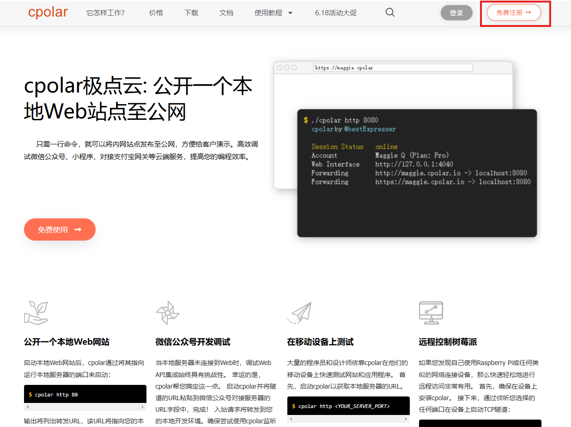This screenshot has width=571, height=427.
Task: Click '@bestExpresser' text in terminal image
Action: 370,129
